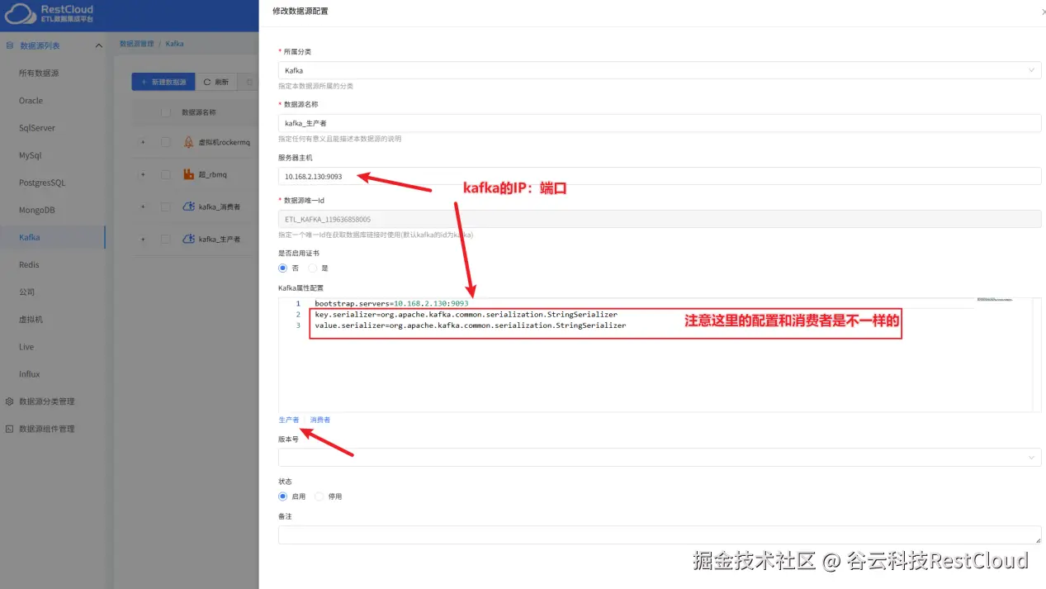The image size is (1046, 589).
Task: Click the 刷新 refresh button
Action: click(x=216, y=82)
